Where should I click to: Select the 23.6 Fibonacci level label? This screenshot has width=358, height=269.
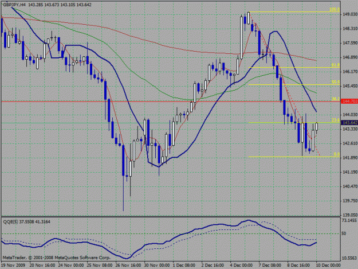pos(336,120)
